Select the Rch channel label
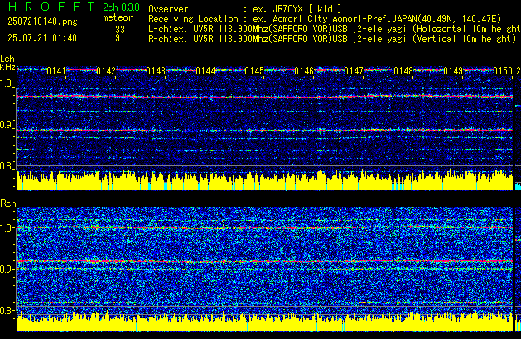Screen dimensions: 521x339 coord(8,203)
